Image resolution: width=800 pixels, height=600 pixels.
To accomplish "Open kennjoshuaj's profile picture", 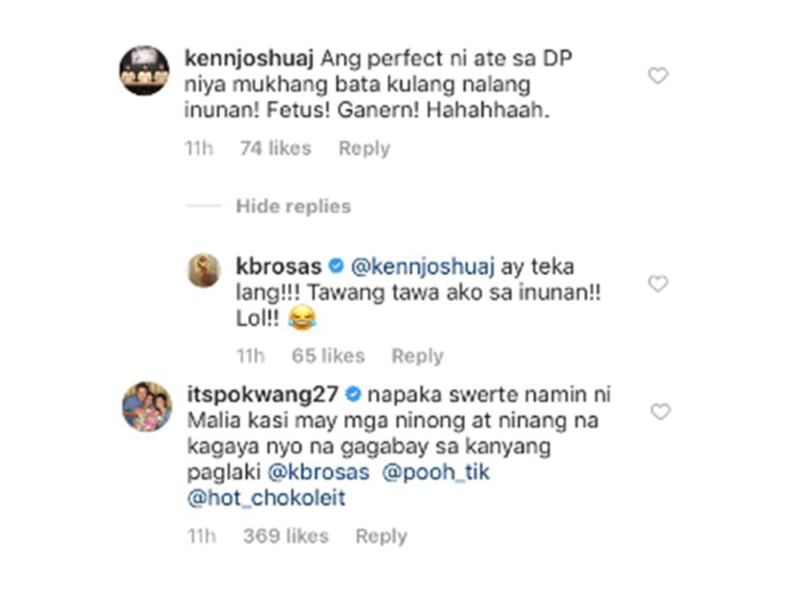I will tap(144, 70).
